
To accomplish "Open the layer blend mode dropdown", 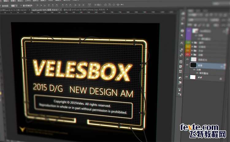I will [x=198, y=20].
